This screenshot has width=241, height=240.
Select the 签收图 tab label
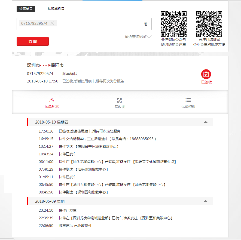(120, 107)
